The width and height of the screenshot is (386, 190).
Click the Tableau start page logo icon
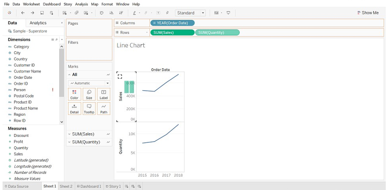9,13
